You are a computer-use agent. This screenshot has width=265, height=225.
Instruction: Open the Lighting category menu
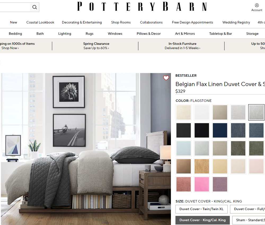[x=65, y=34]
